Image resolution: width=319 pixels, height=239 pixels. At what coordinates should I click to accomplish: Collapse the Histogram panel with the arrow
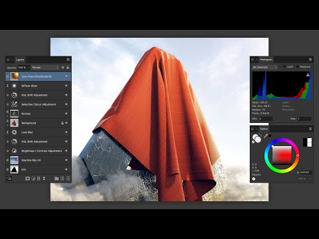(257, 60)
